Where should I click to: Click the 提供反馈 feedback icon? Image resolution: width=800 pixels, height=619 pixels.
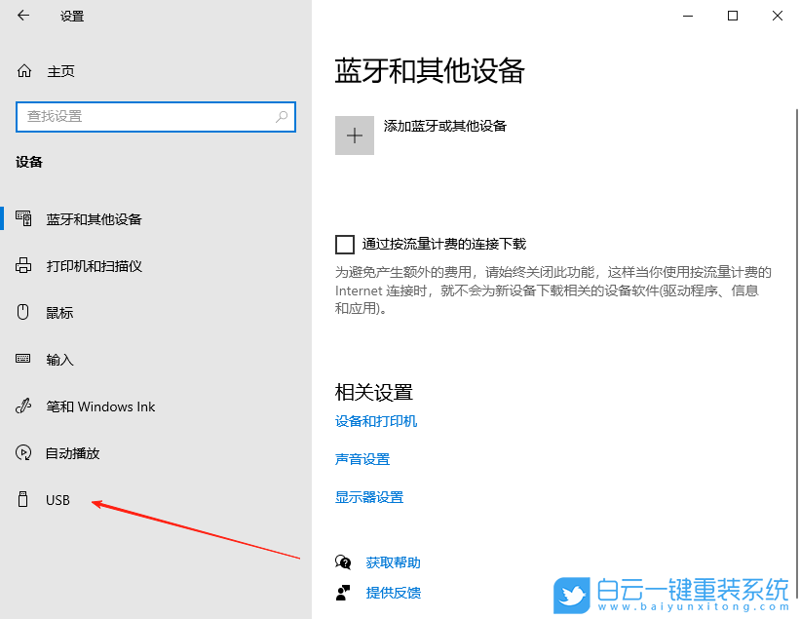point(343,593)
